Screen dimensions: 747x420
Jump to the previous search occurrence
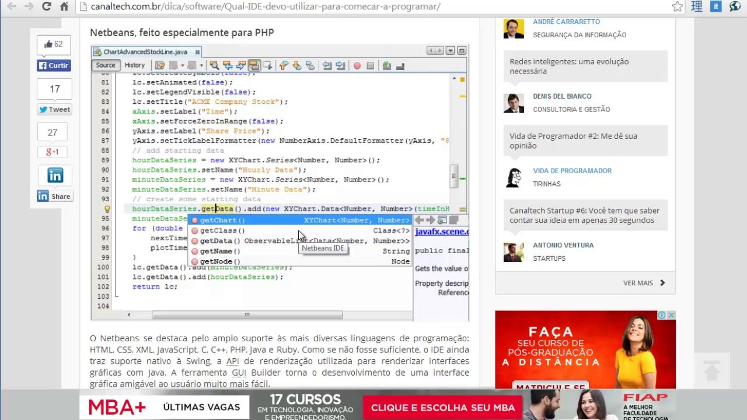228,65
